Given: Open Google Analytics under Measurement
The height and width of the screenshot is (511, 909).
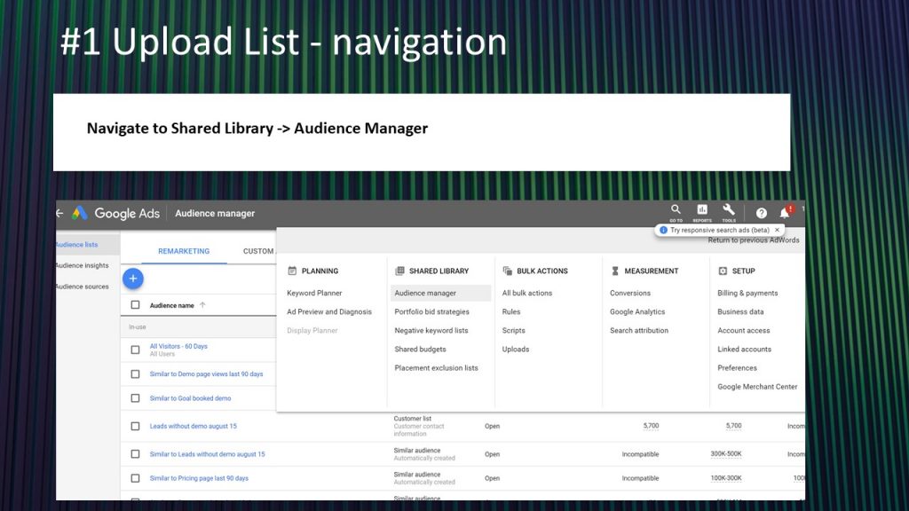Looking at the screenshot, I should (637, 311).
